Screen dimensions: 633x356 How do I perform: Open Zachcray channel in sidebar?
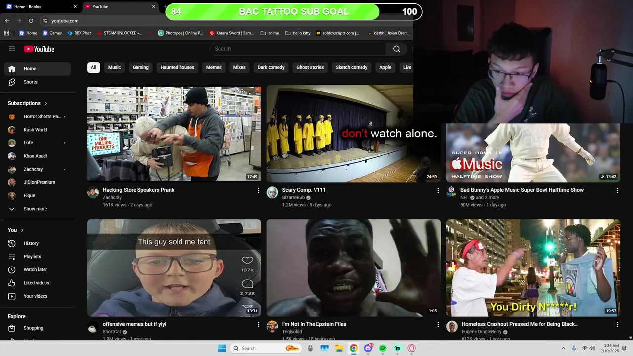(x=38, y=169)
